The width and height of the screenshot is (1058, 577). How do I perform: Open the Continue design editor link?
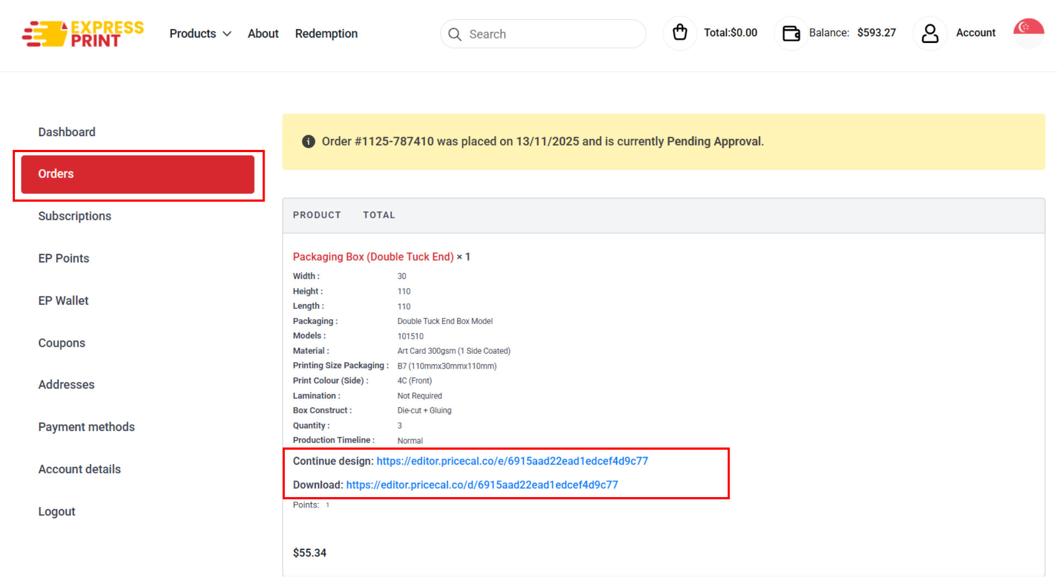[x=512, y=461]
